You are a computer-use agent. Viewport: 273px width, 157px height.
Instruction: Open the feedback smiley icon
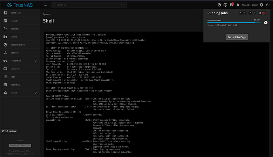pos(219,5)
